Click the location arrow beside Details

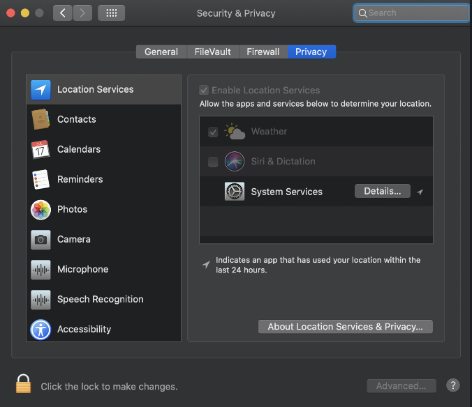tap(420, 192)
